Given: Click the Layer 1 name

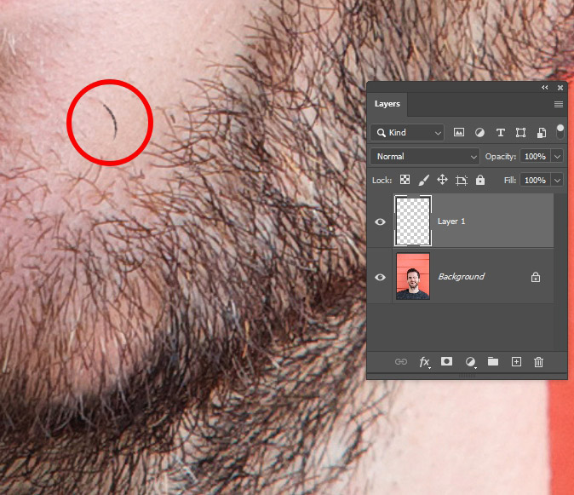Looking at the screenshot, I should pyautogui.click(x=451, y=222).
